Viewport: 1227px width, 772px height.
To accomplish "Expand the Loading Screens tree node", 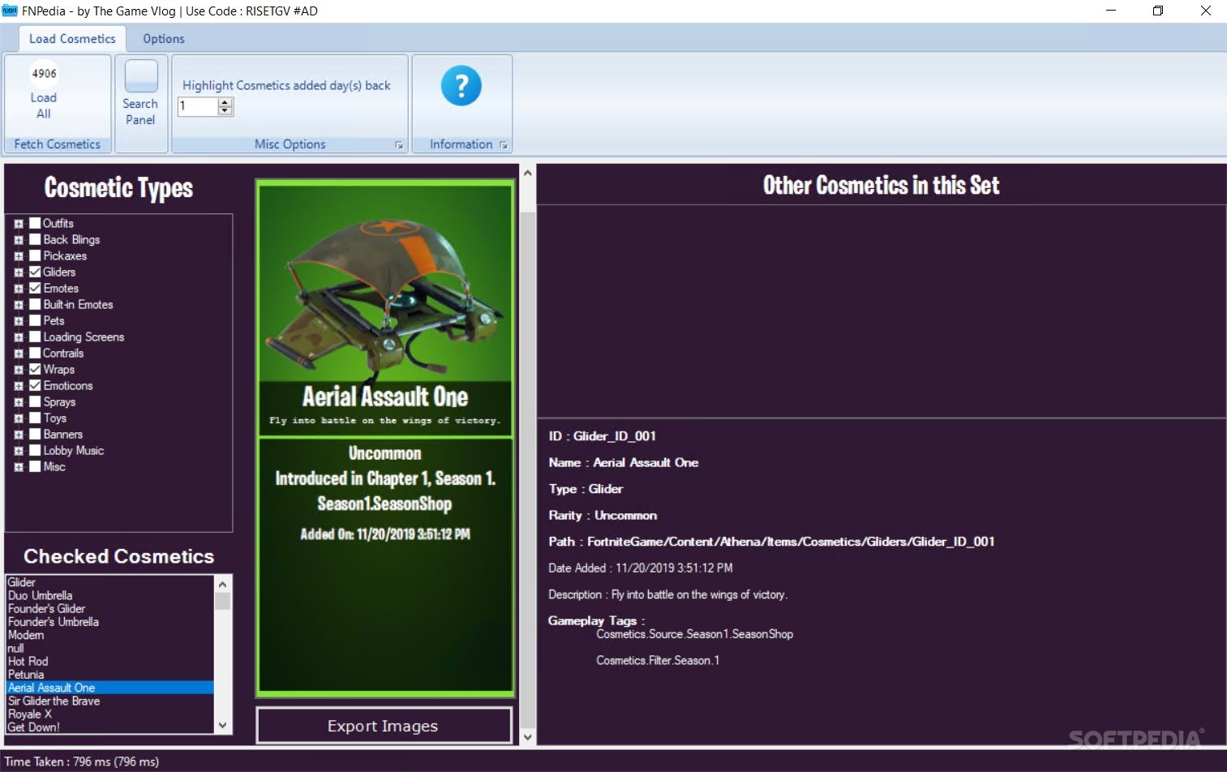I will point(19,337).
